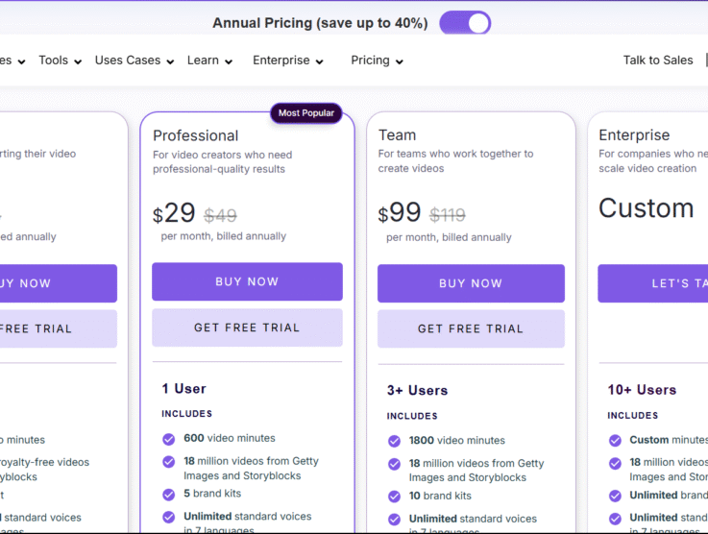Click the $29 price text
708x534 pixels.
(174, 212)
